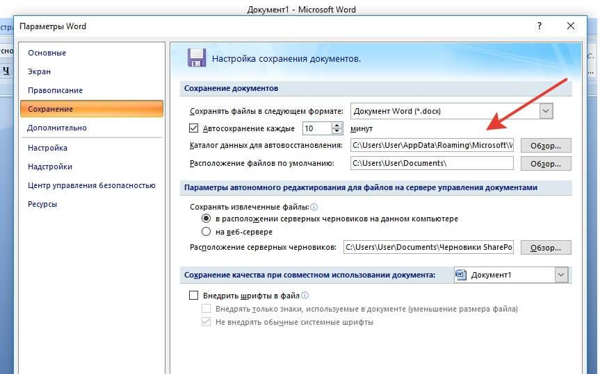Viewport: 600px width, 374px height.
Task: Click the help question mark button
Action: click(x=539, y=26)
